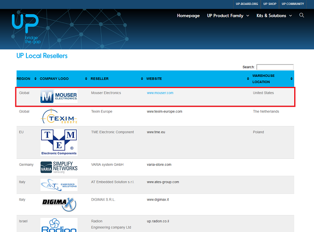Viewport: 314px width, 232px height.
Task: Sort table by Reseller column arrows
Action: [142, 79]
